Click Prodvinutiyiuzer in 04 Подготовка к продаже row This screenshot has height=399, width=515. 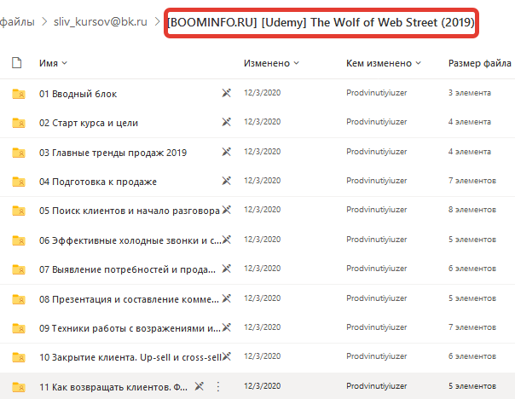click(x=376, y=181)
